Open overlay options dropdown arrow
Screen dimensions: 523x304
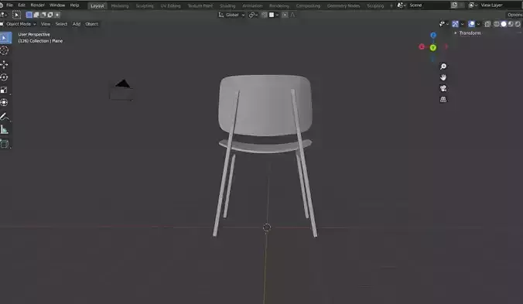(x=478, y=24)
